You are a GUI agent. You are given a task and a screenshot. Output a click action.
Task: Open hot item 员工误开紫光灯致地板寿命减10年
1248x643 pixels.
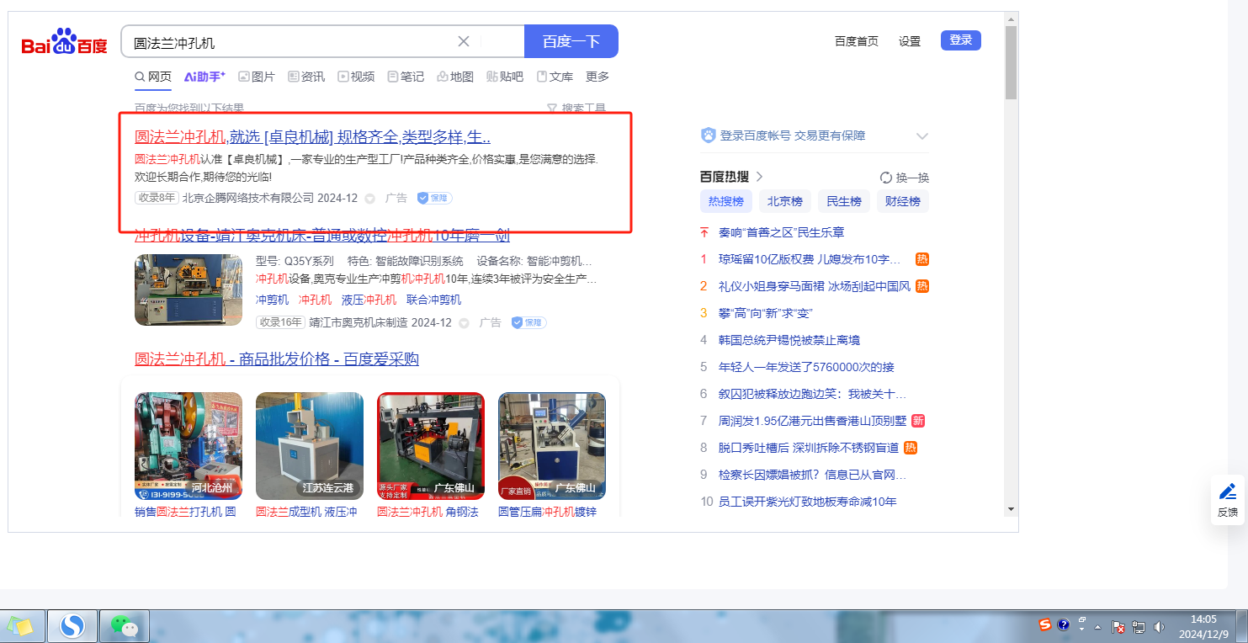tap(807, 502)
